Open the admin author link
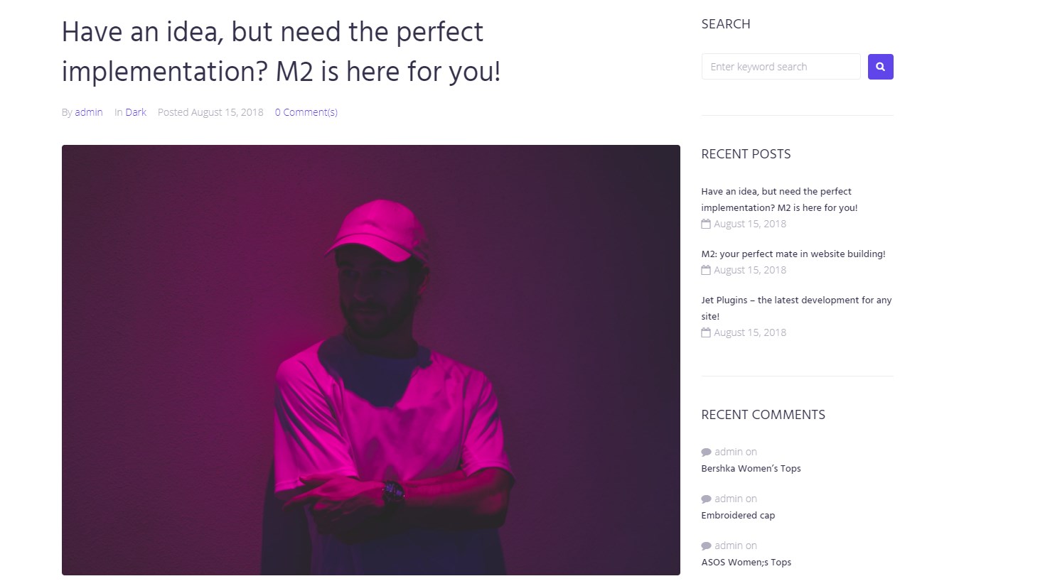This screenshot has height=586, width=1050. point(89,112)
